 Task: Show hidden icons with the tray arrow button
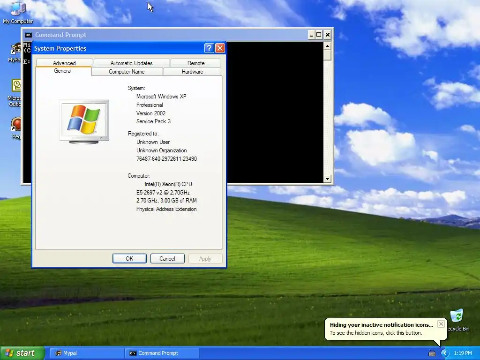pos(445,353)
